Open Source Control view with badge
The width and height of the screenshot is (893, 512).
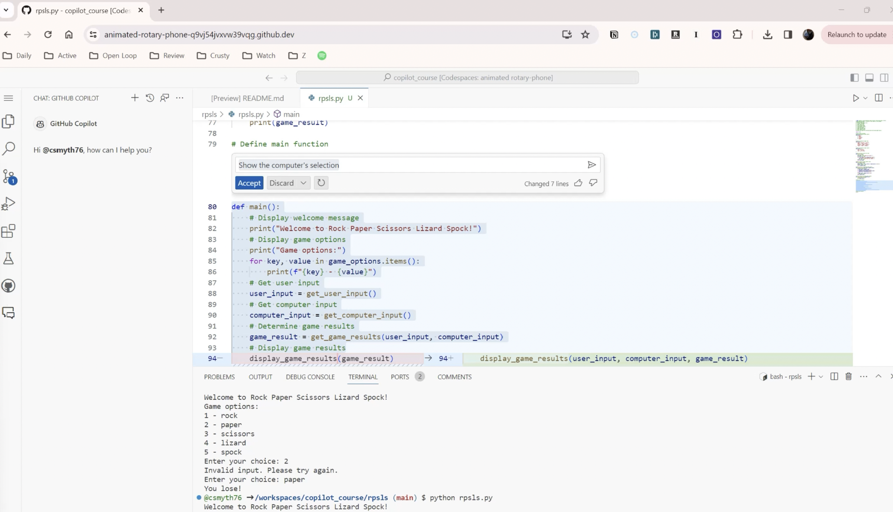tap(9, 176)
